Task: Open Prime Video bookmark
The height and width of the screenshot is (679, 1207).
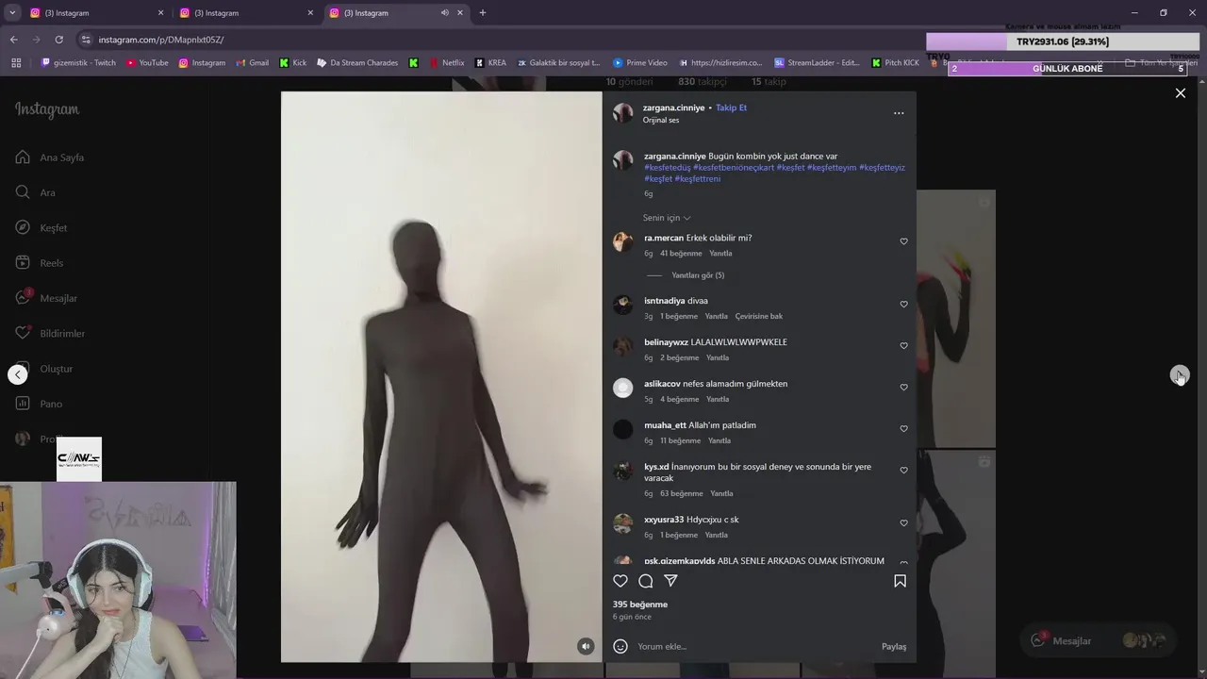Action: pos(639,63)
